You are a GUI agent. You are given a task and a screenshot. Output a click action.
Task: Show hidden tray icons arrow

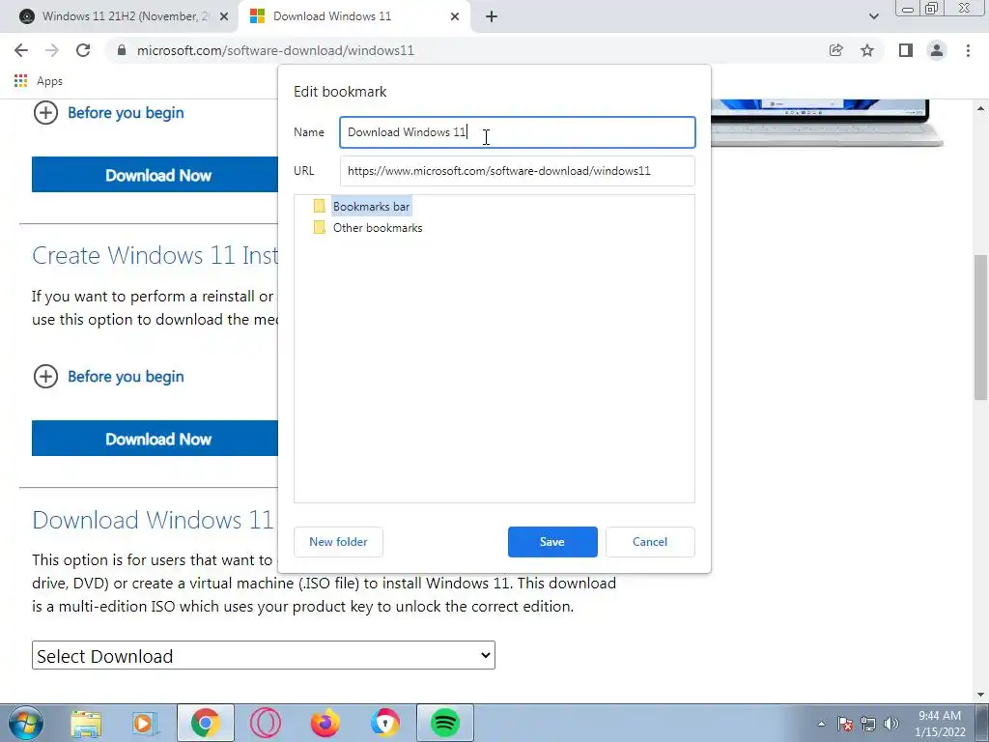click(x=821, y=724)
